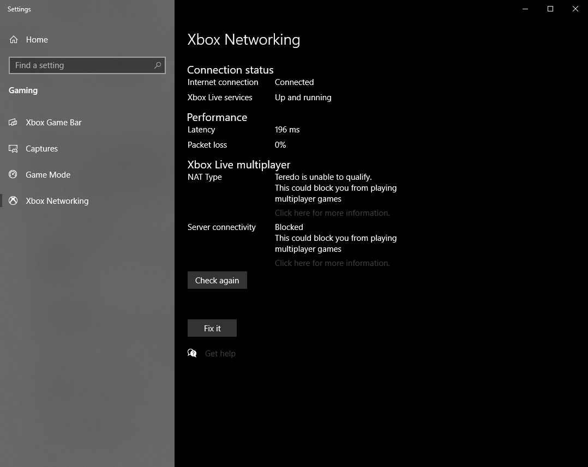
Task: Open the Xbox Game Bar settings page label
Action: pos(53,123)
